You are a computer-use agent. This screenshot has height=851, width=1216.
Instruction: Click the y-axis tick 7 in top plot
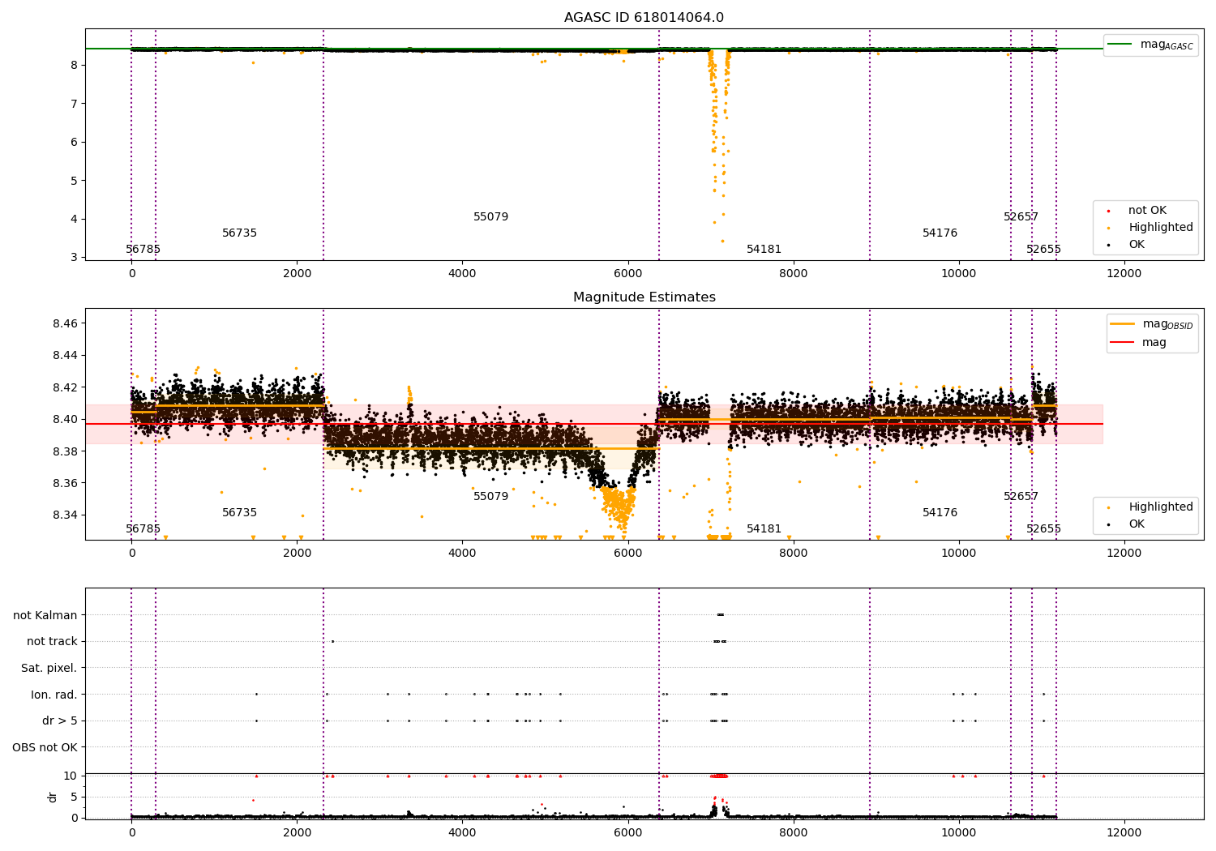click(x=75, y=104)
